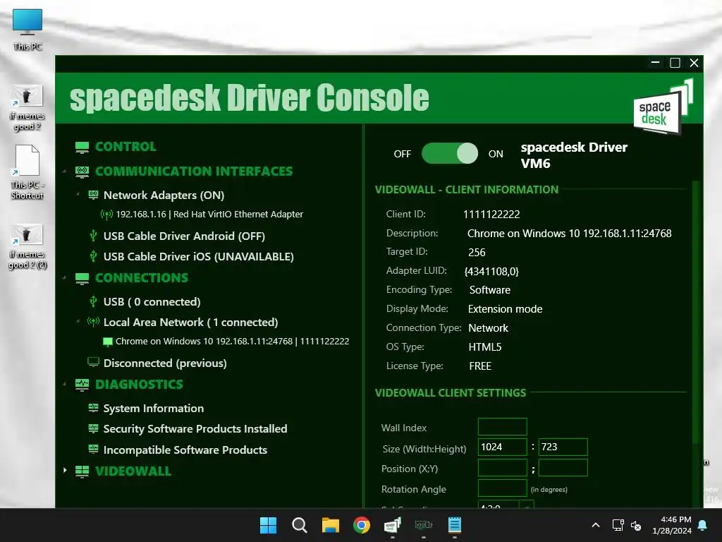This screenshot has height=542, width=722.
Task: Select the CONNECTIONS heading
Action: click(x=142, y=278)
